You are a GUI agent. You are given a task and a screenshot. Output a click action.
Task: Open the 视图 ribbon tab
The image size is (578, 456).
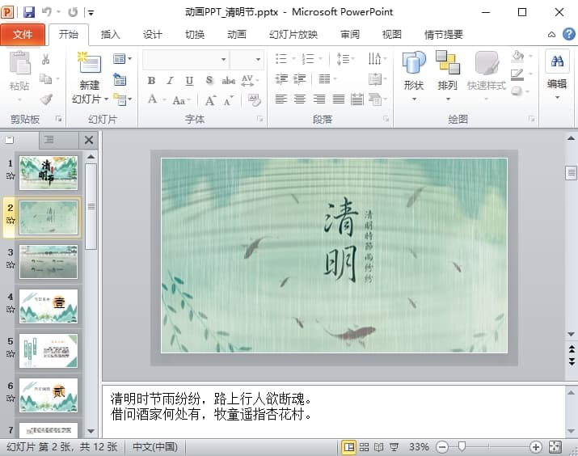pos(391,34)
